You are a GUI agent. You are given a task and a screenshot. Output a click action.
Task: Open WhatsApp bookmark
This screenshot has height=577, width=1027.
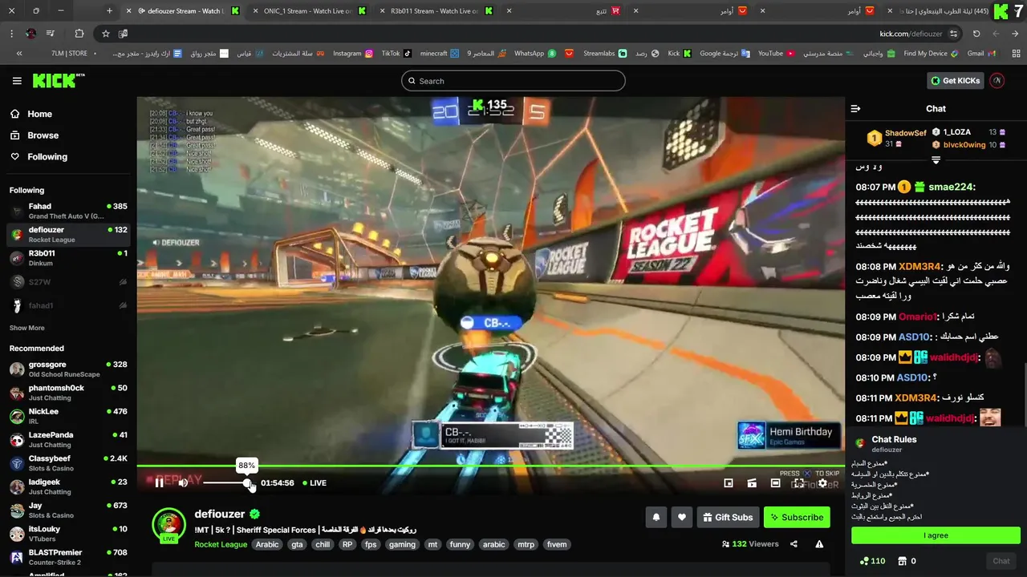pos(535,53)
